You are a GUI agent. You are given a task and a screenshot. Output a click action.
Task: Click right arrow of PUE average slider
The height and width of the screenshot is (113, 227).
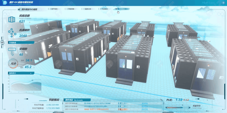[190, 108]
